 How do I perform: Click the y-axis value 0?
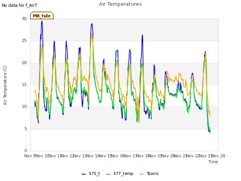click(26, 150)
